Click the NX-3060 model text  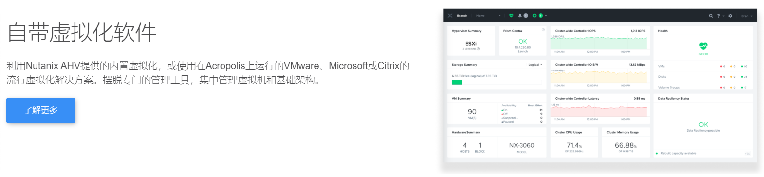click(x=522, y=145)
